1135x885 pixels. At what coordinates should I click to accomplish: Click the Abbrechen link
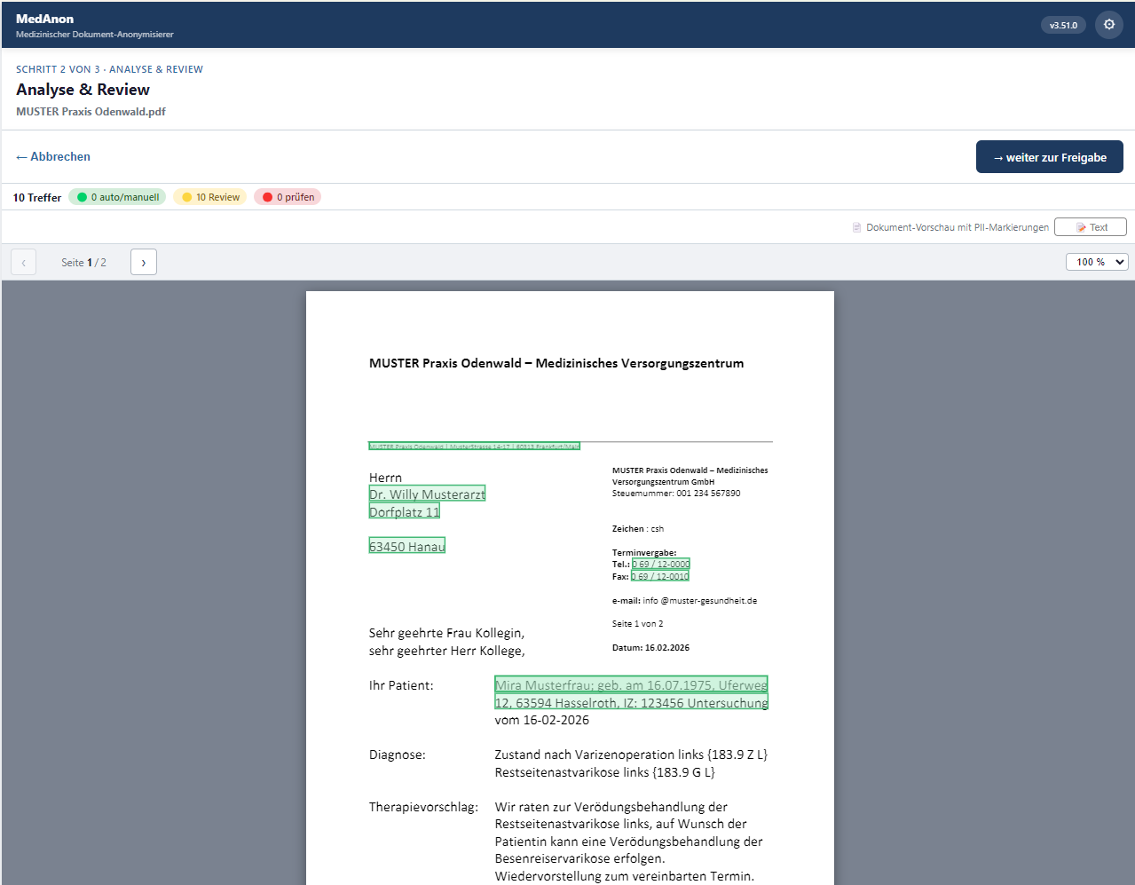tap(53, 157)
